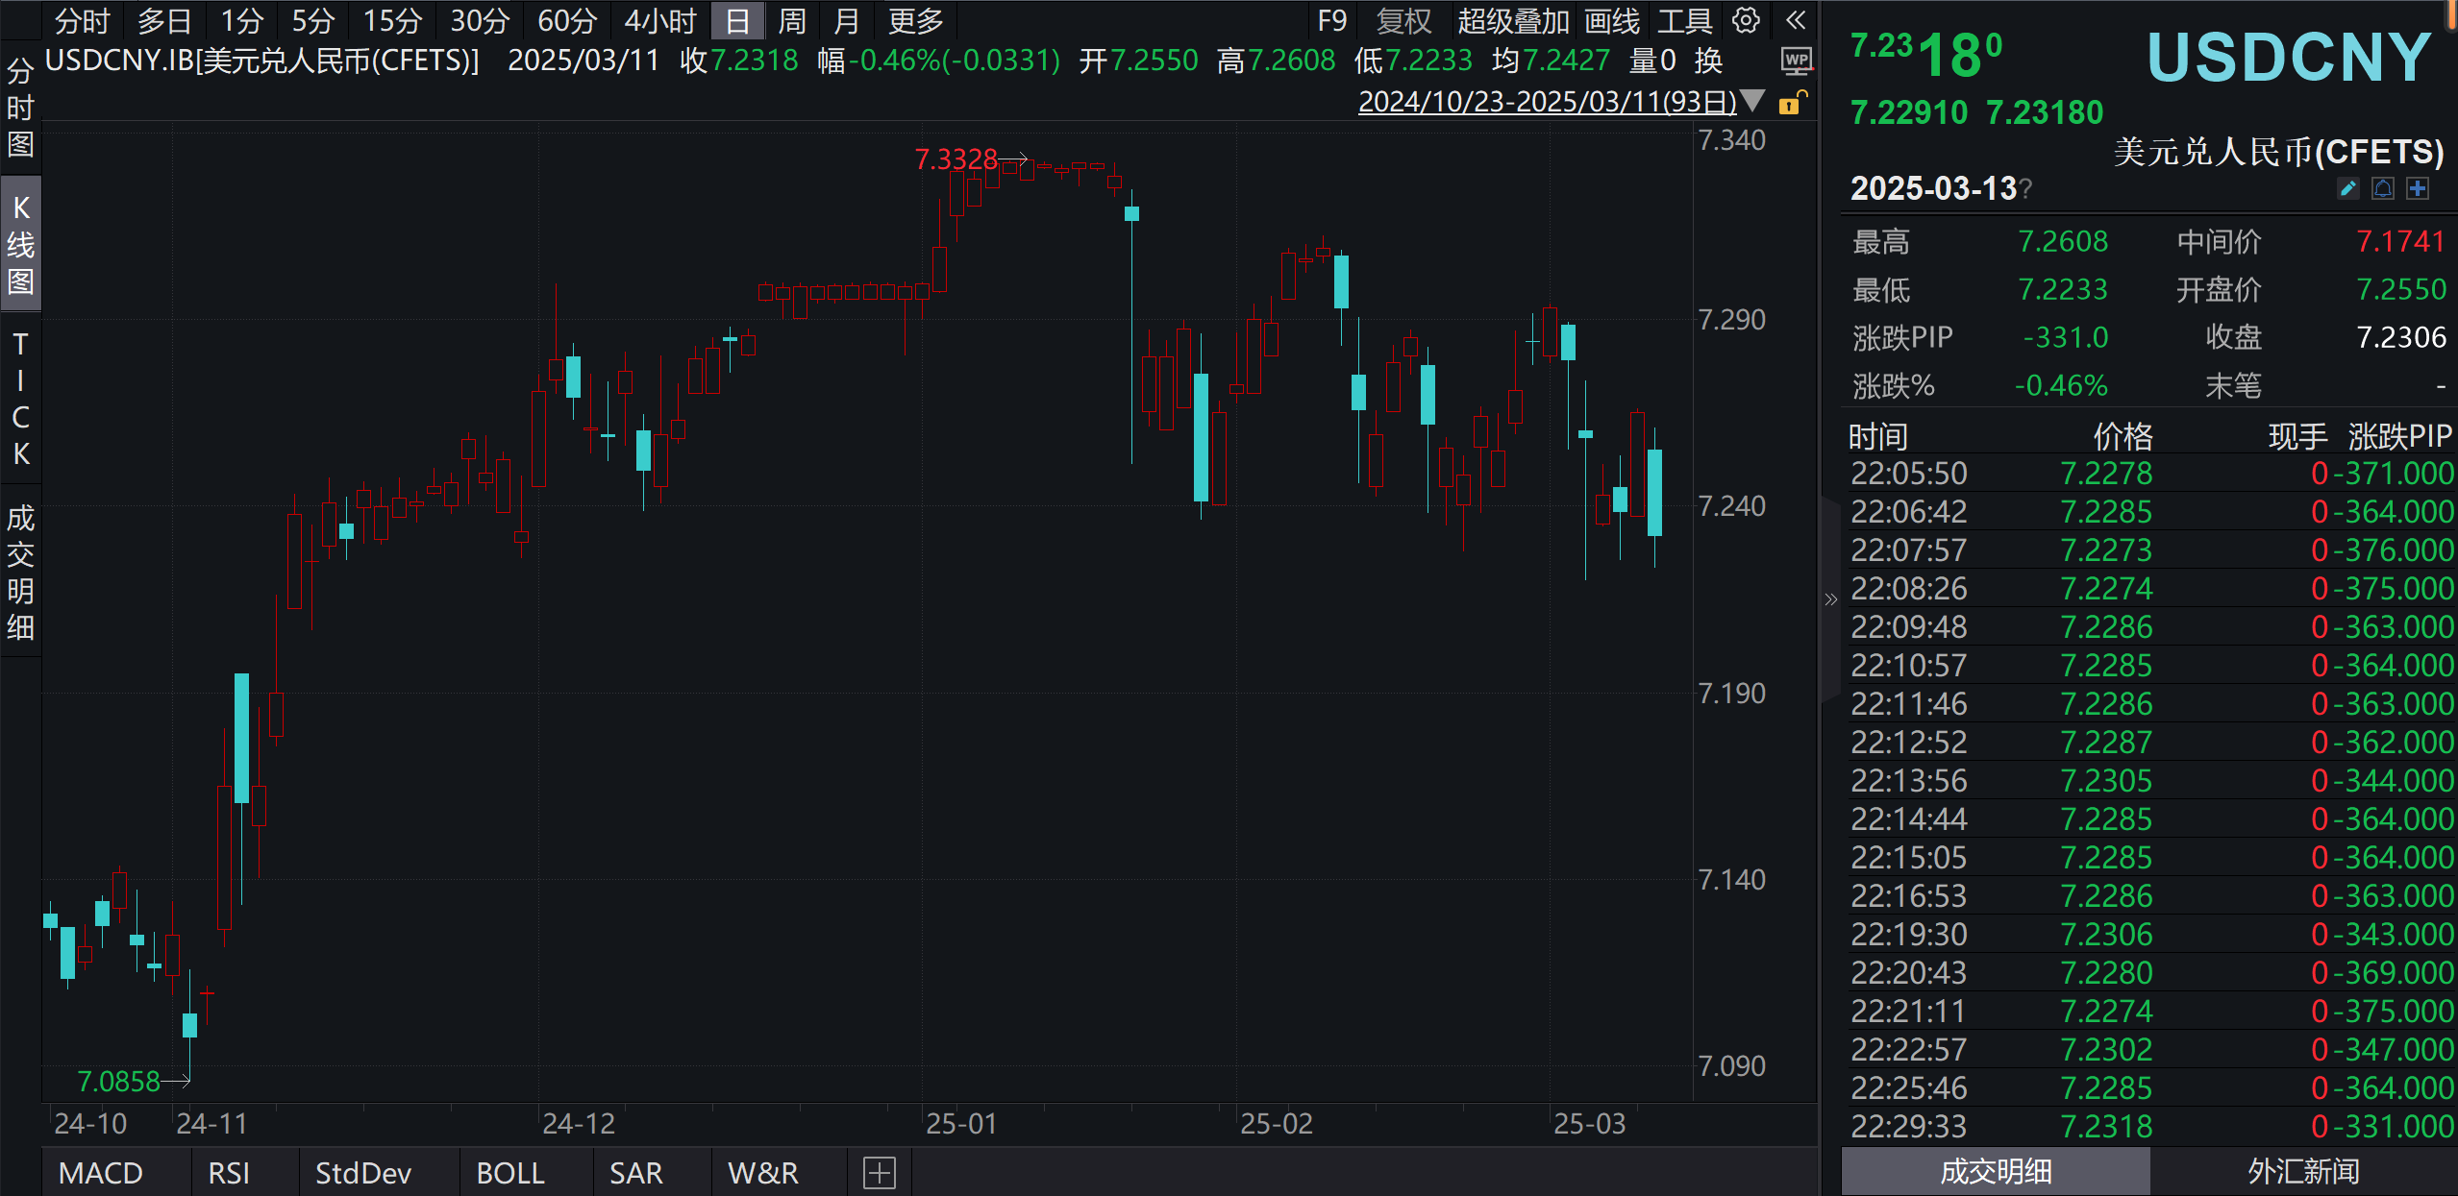Open the MACD indicator tab

pyautogui.click(x=101, y=1173)
